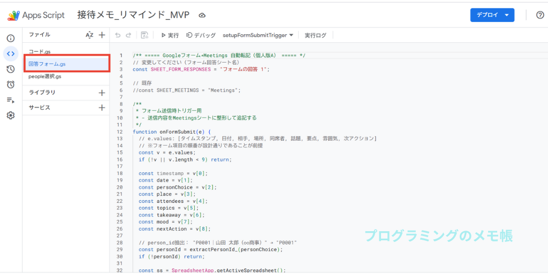Open the setupFormSubmitTrigger function dropdown
548x274 pixels.
(258, 35)
